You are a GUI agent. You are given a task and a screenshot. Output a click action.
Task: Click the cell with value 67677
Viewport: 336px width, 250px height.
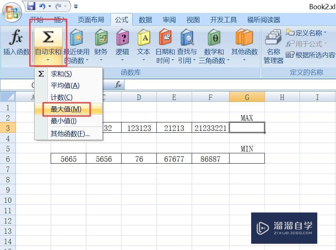tap(174, 159)
